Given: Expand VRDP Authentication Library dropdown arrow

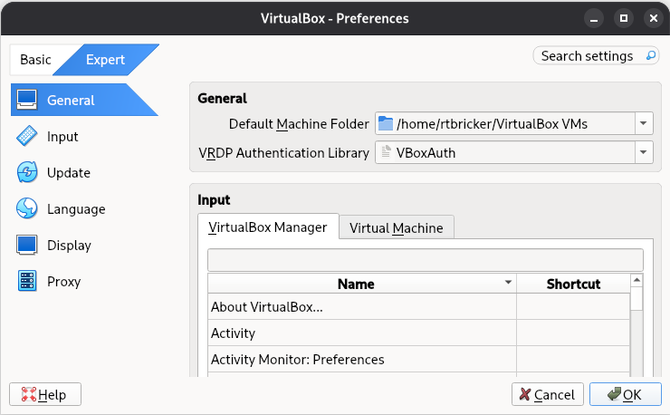Looking at the screenshot, I should click(x=643, y=152).
